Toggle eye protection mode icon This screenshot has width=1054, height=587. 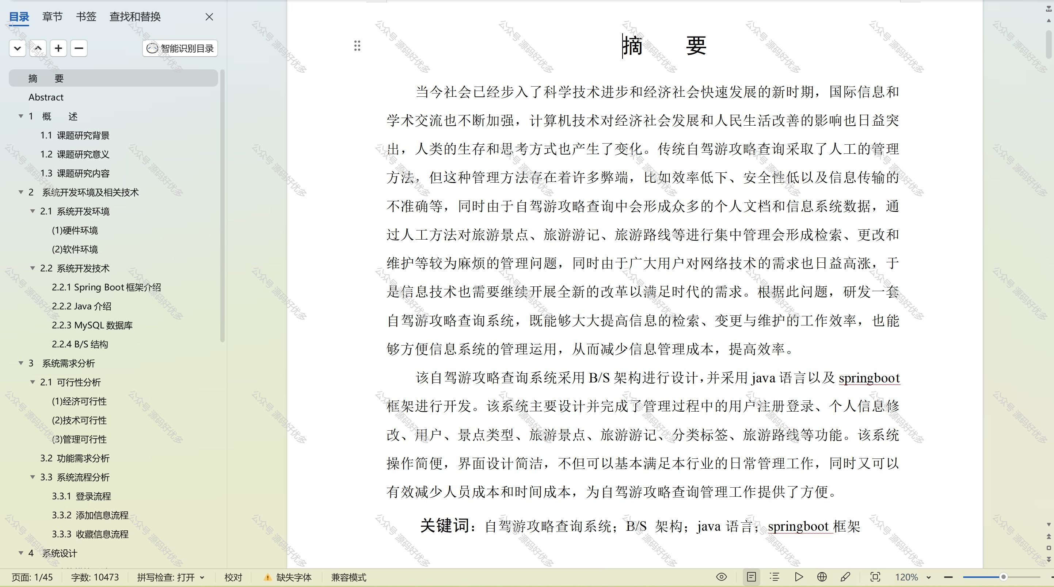(722, 577)
